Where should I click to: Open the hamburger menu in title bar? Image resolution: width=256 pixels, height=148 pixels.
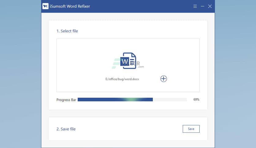(195, 6)
